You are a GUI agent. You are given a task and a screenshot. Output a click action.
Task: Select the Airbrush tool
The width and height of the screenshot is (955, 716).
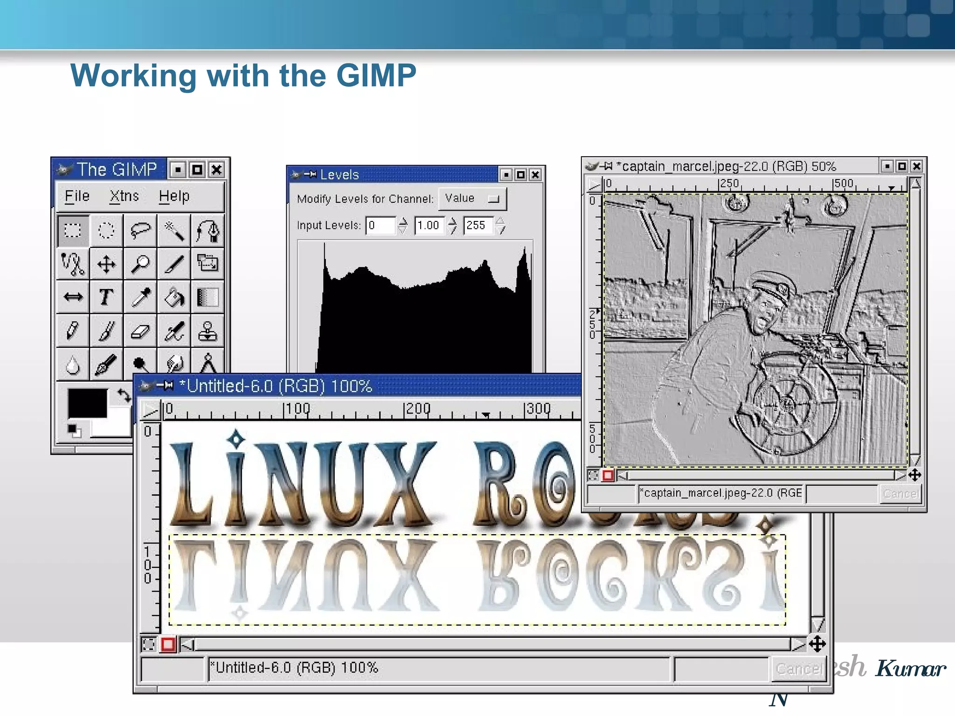pos(173,331)
